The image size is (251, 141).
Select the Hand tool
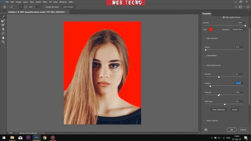tap(3, 38)
